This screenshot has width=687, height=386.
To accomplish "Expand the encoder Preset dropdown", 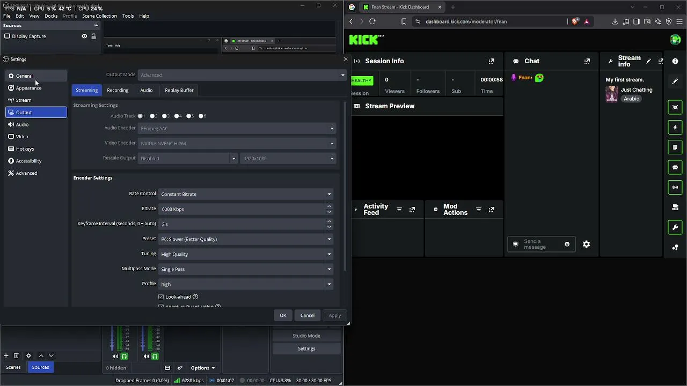I will [x=246, y=239].
